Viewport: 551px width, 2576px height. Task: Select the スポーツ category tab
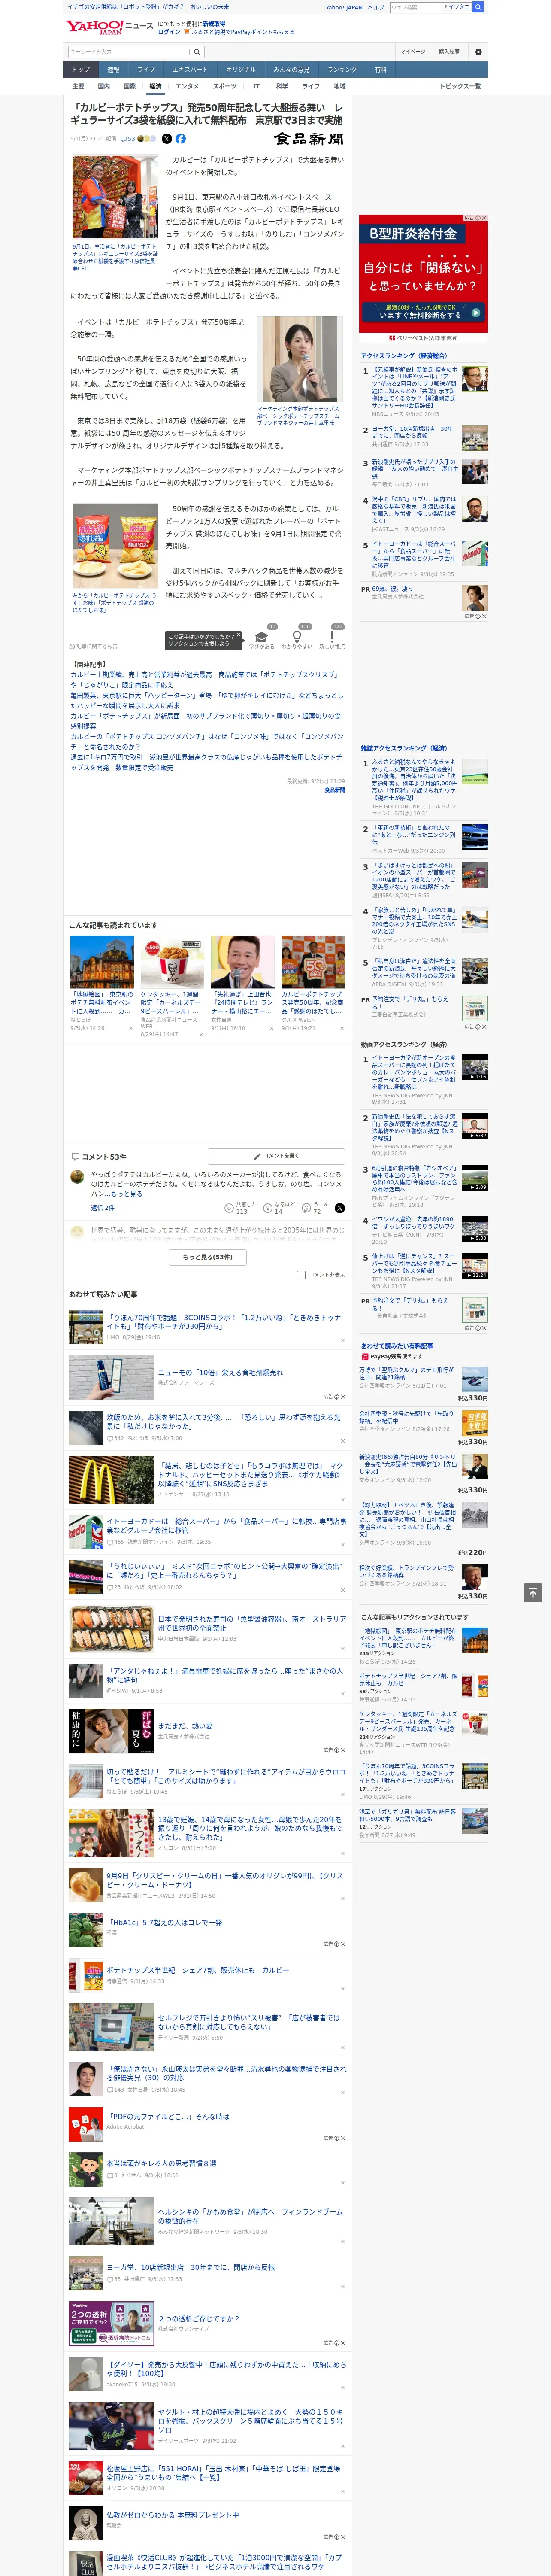[225, 86]
